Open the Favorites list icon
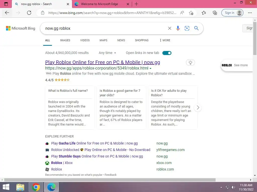 coord(204,13)
